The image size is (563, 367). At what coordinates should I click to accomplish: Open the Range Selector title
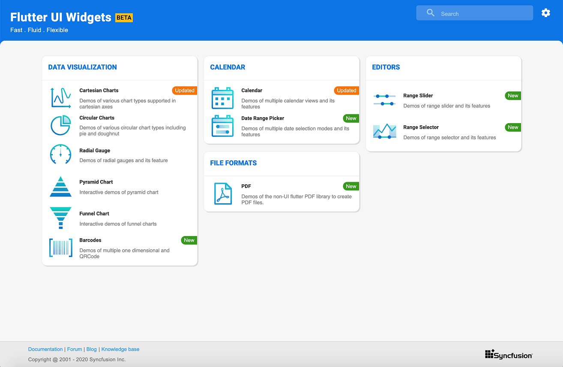[421, 127]
